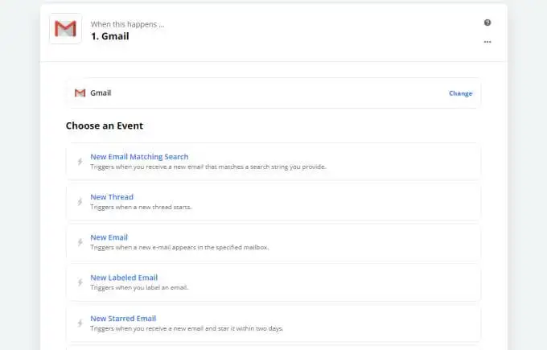This screenshot has width=547, height=350.
Task: Click the 'Choose an Event' heading
Action: coord(105,126)
